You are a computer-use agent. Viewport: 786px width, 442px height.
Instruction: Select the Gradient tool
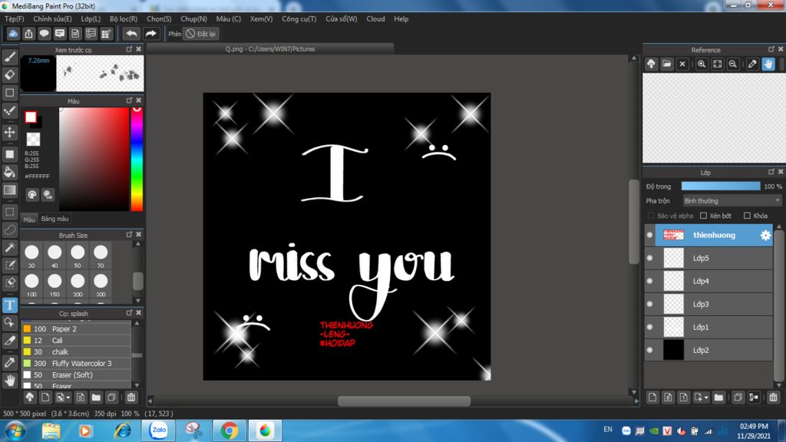9,190
